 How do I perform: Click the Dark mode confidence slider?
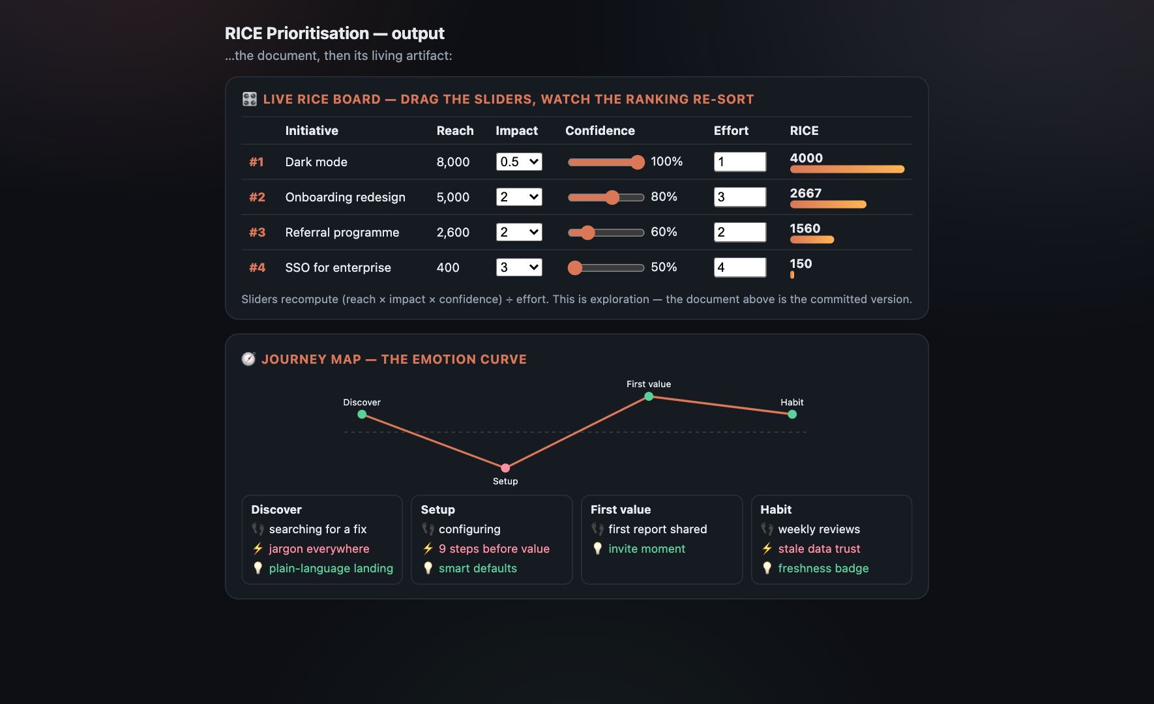tap(606, 162)
